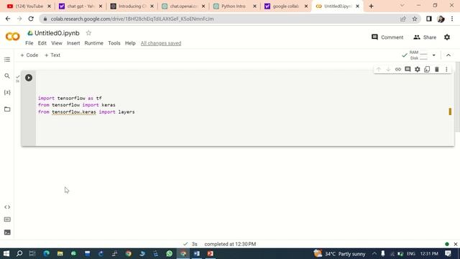The height and width of the screenshot is (259, 460).
Task: Open Chrome profile avatar
Action: (x=441, y=19)
